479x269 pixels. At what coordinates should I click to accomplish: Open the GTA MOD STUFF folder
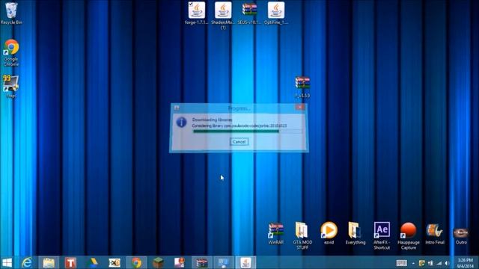pos(302,236)
